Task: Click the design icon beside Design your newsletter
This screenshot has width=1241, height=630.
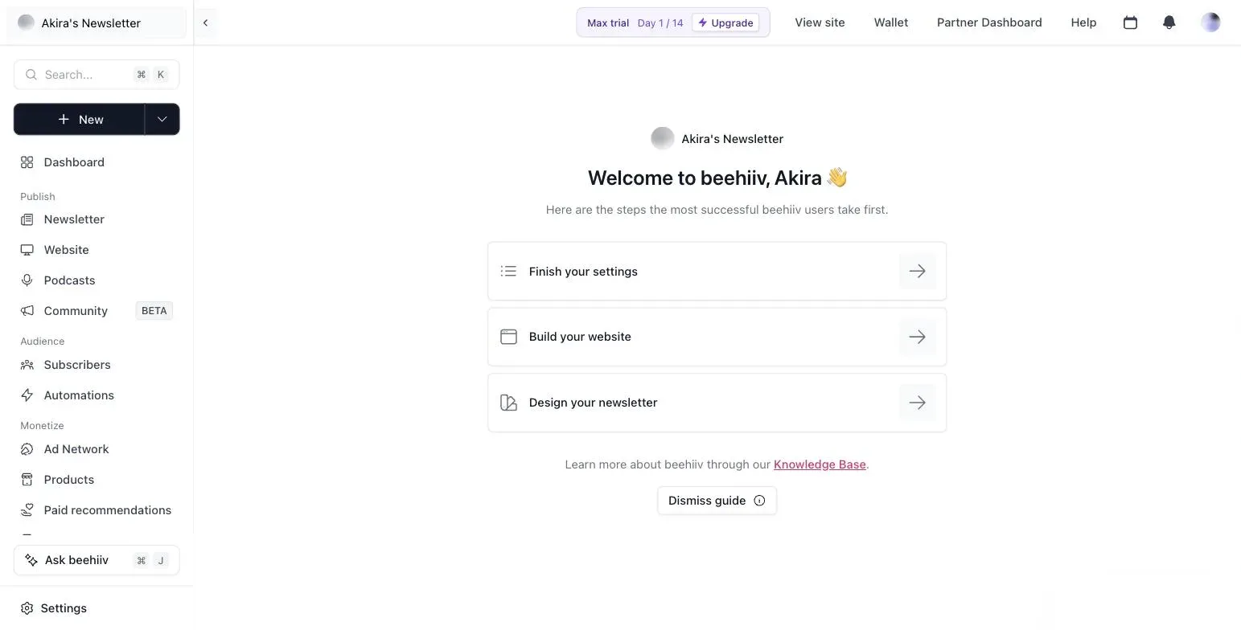Action: tap(508, 403)
